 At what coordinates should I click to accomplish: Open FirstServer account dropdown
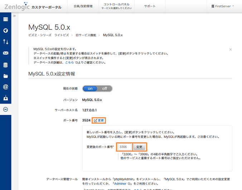[x=223, y=6]
